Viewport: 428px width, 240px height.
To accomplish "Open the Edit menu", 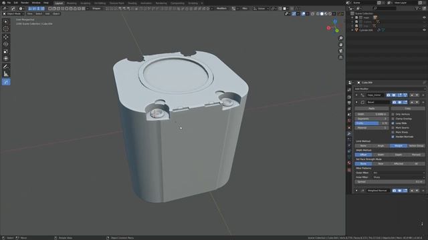I will [16, 3].
